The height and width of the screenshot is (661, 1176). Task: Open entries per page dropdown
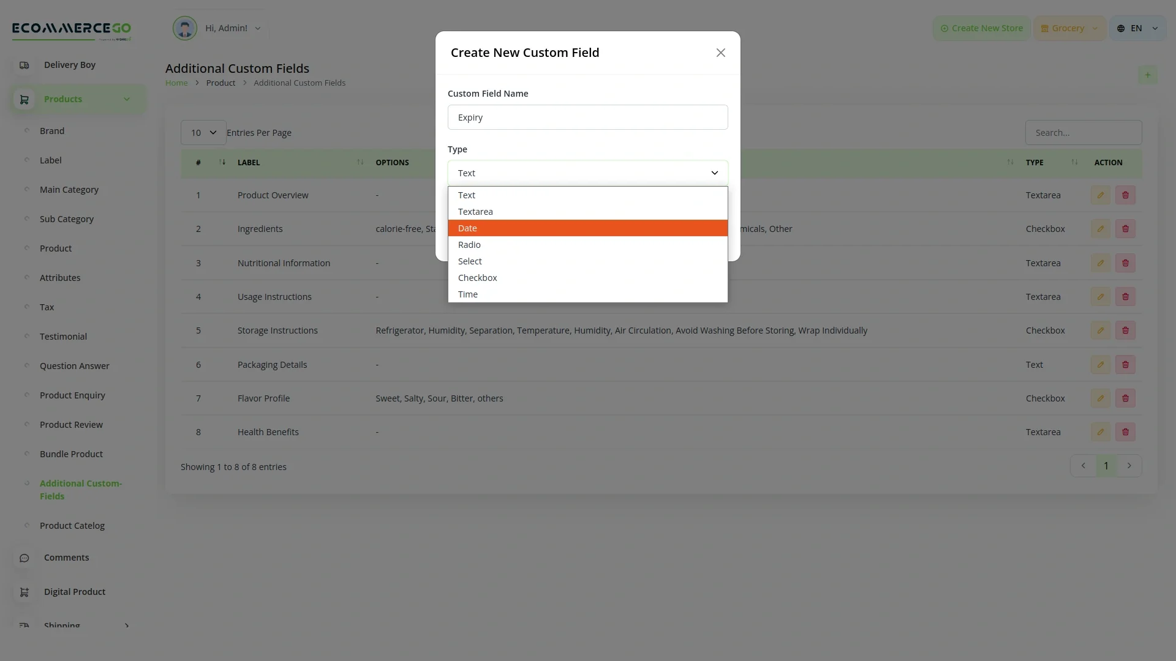[x=203, y=133]
